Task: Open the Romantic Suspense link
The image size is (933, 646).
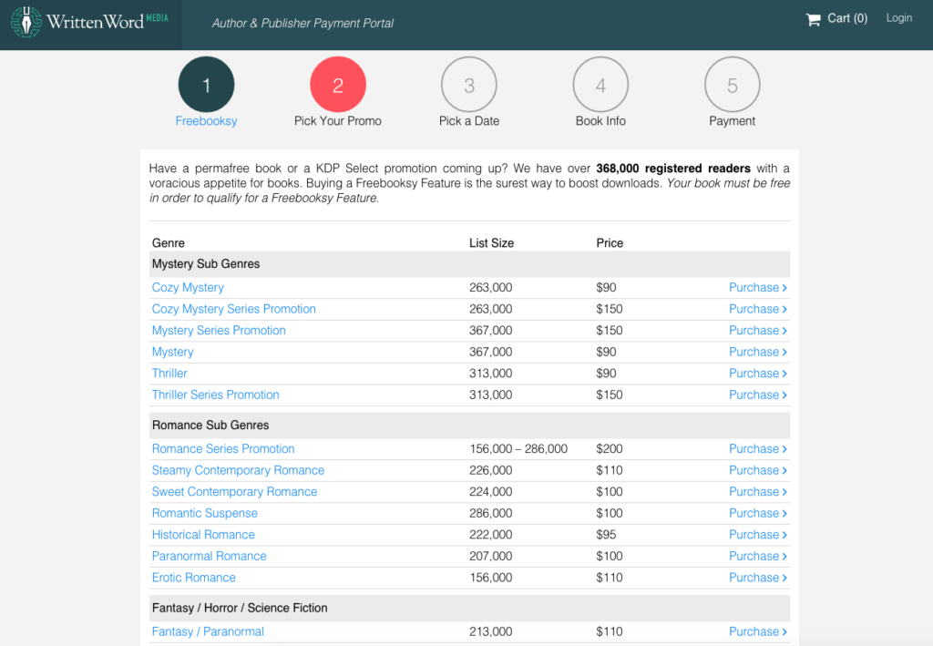Action: click(205, 513)
